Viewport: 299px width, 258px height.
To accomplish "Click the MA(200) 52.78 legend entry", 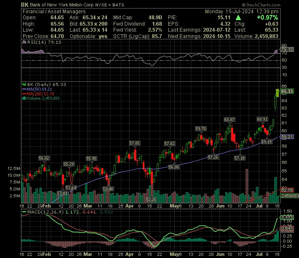I will 38,94.
